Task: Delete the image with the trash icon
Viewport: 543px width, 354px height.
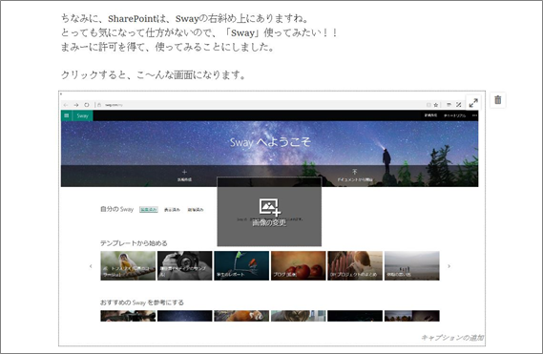Action: (x=497, y=100)
